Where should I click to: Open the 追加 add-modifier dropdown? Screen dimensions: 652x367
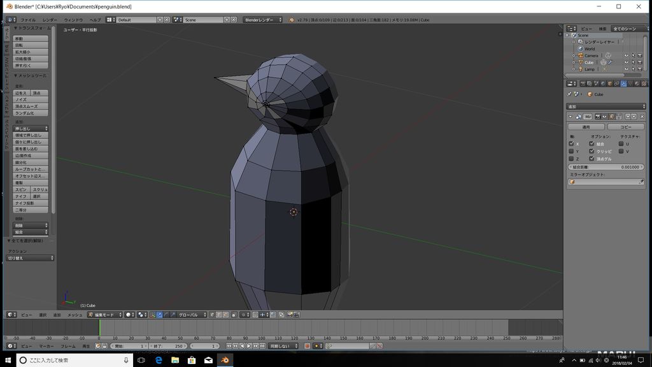pyautogui.click(x=606, y=106)
